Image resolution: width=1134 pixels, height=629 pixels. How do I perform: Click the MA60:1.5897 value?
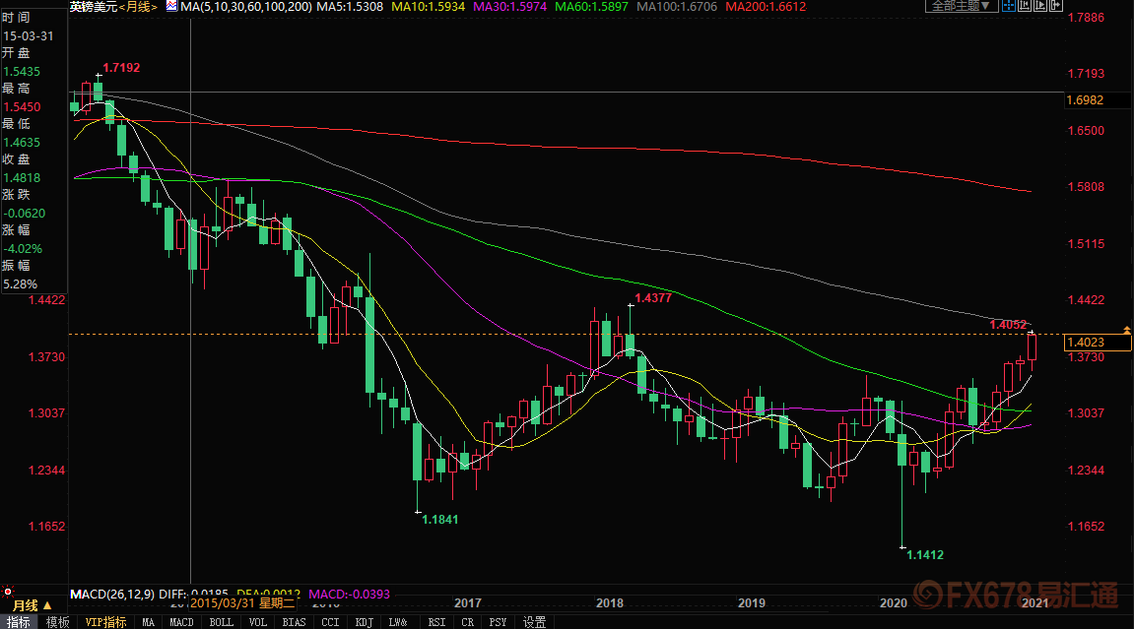click(591, 7)
